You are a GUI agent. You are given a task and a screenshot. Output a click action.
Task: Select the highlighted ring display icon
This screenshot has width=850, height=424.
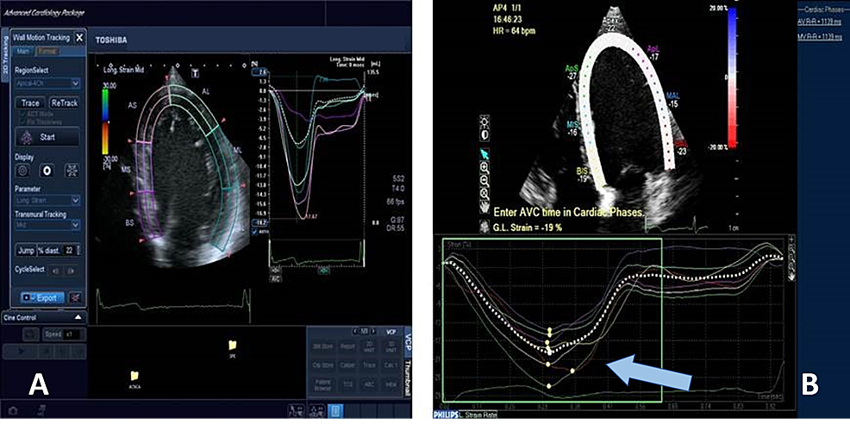click(47, 171)
